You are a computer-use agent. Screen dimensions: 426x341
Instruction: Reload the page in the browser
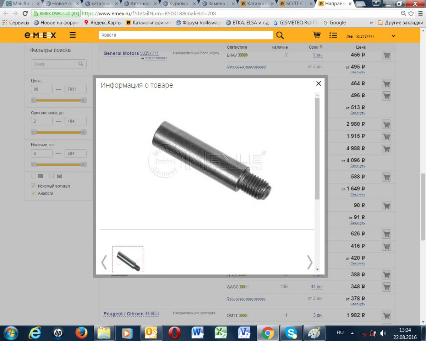pyautogui.click(x=25, y=13)
